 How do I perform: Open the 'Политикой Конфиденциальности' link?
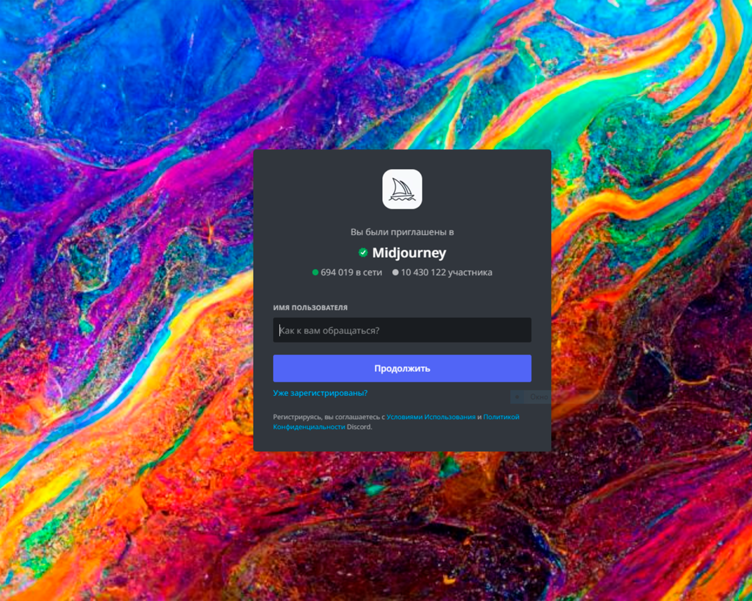396,421
